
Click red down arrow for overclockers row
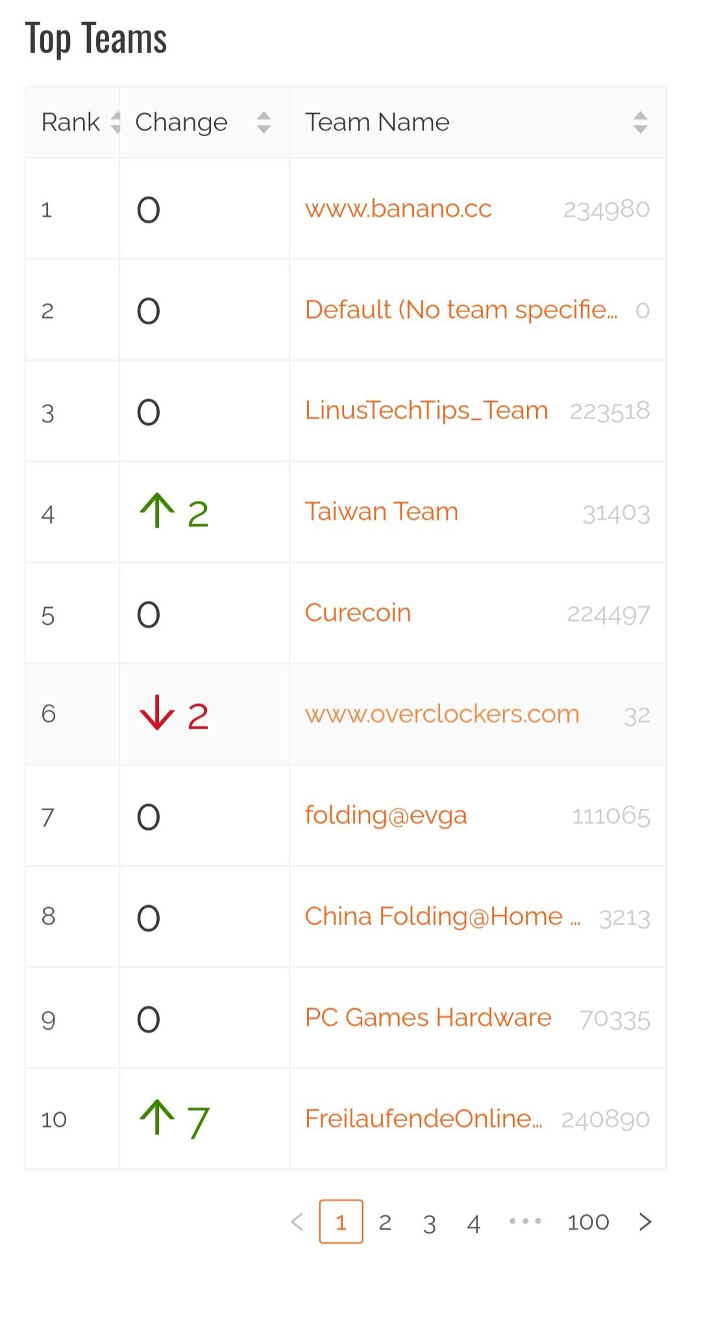[157, 714]
